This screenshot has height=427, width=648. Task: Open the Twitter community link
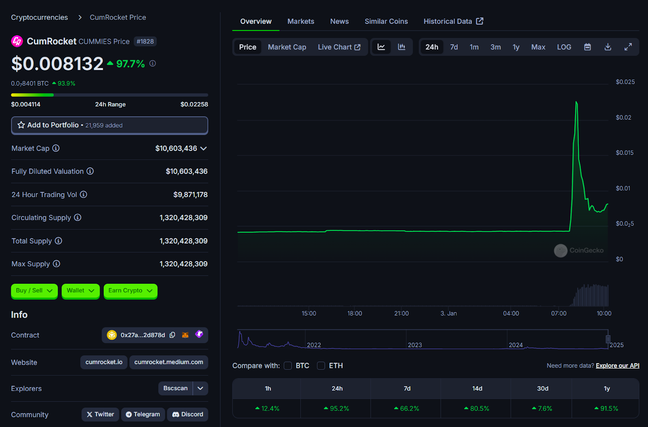coord(100,414)
